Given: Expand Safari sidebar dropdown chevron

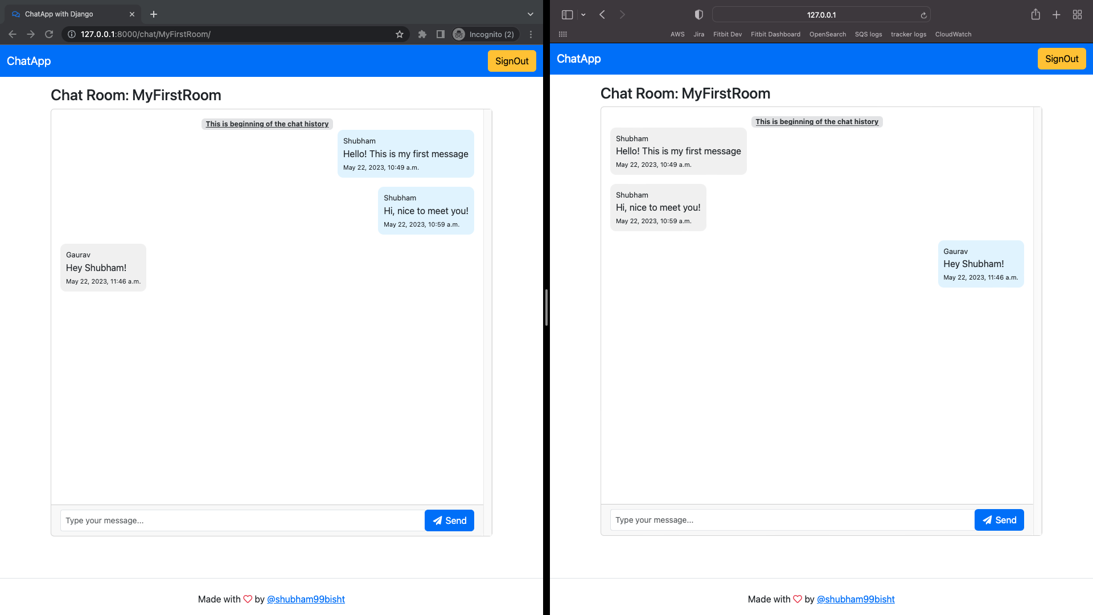Looking at the screenshot, I should pos(584,15).
